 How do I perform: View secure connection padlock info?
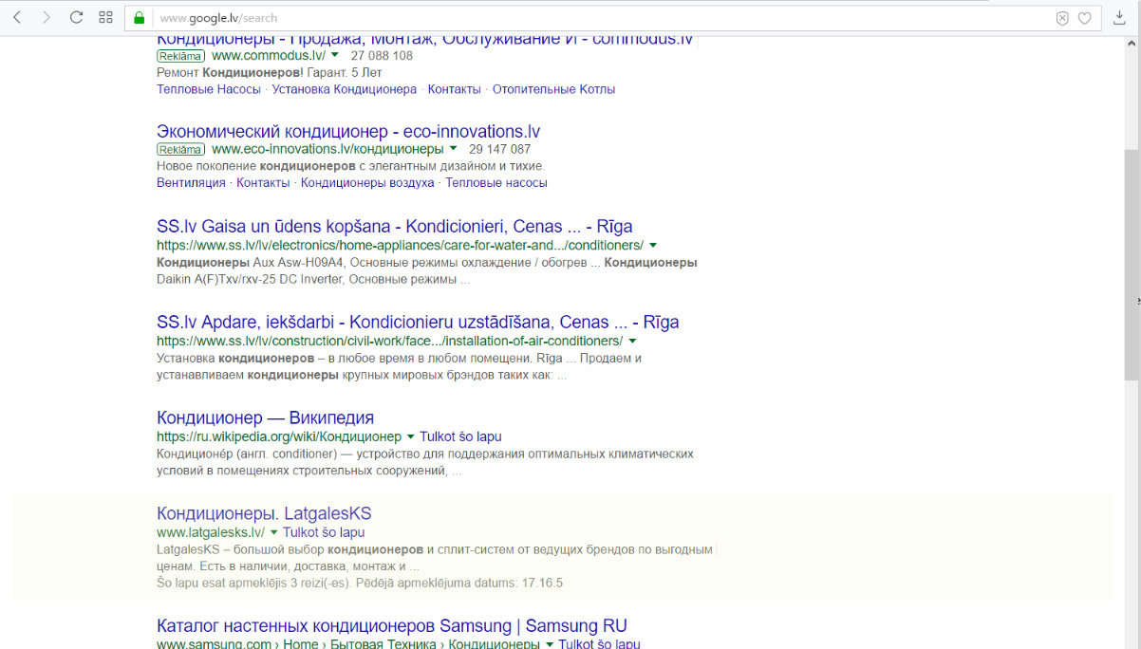140,18
